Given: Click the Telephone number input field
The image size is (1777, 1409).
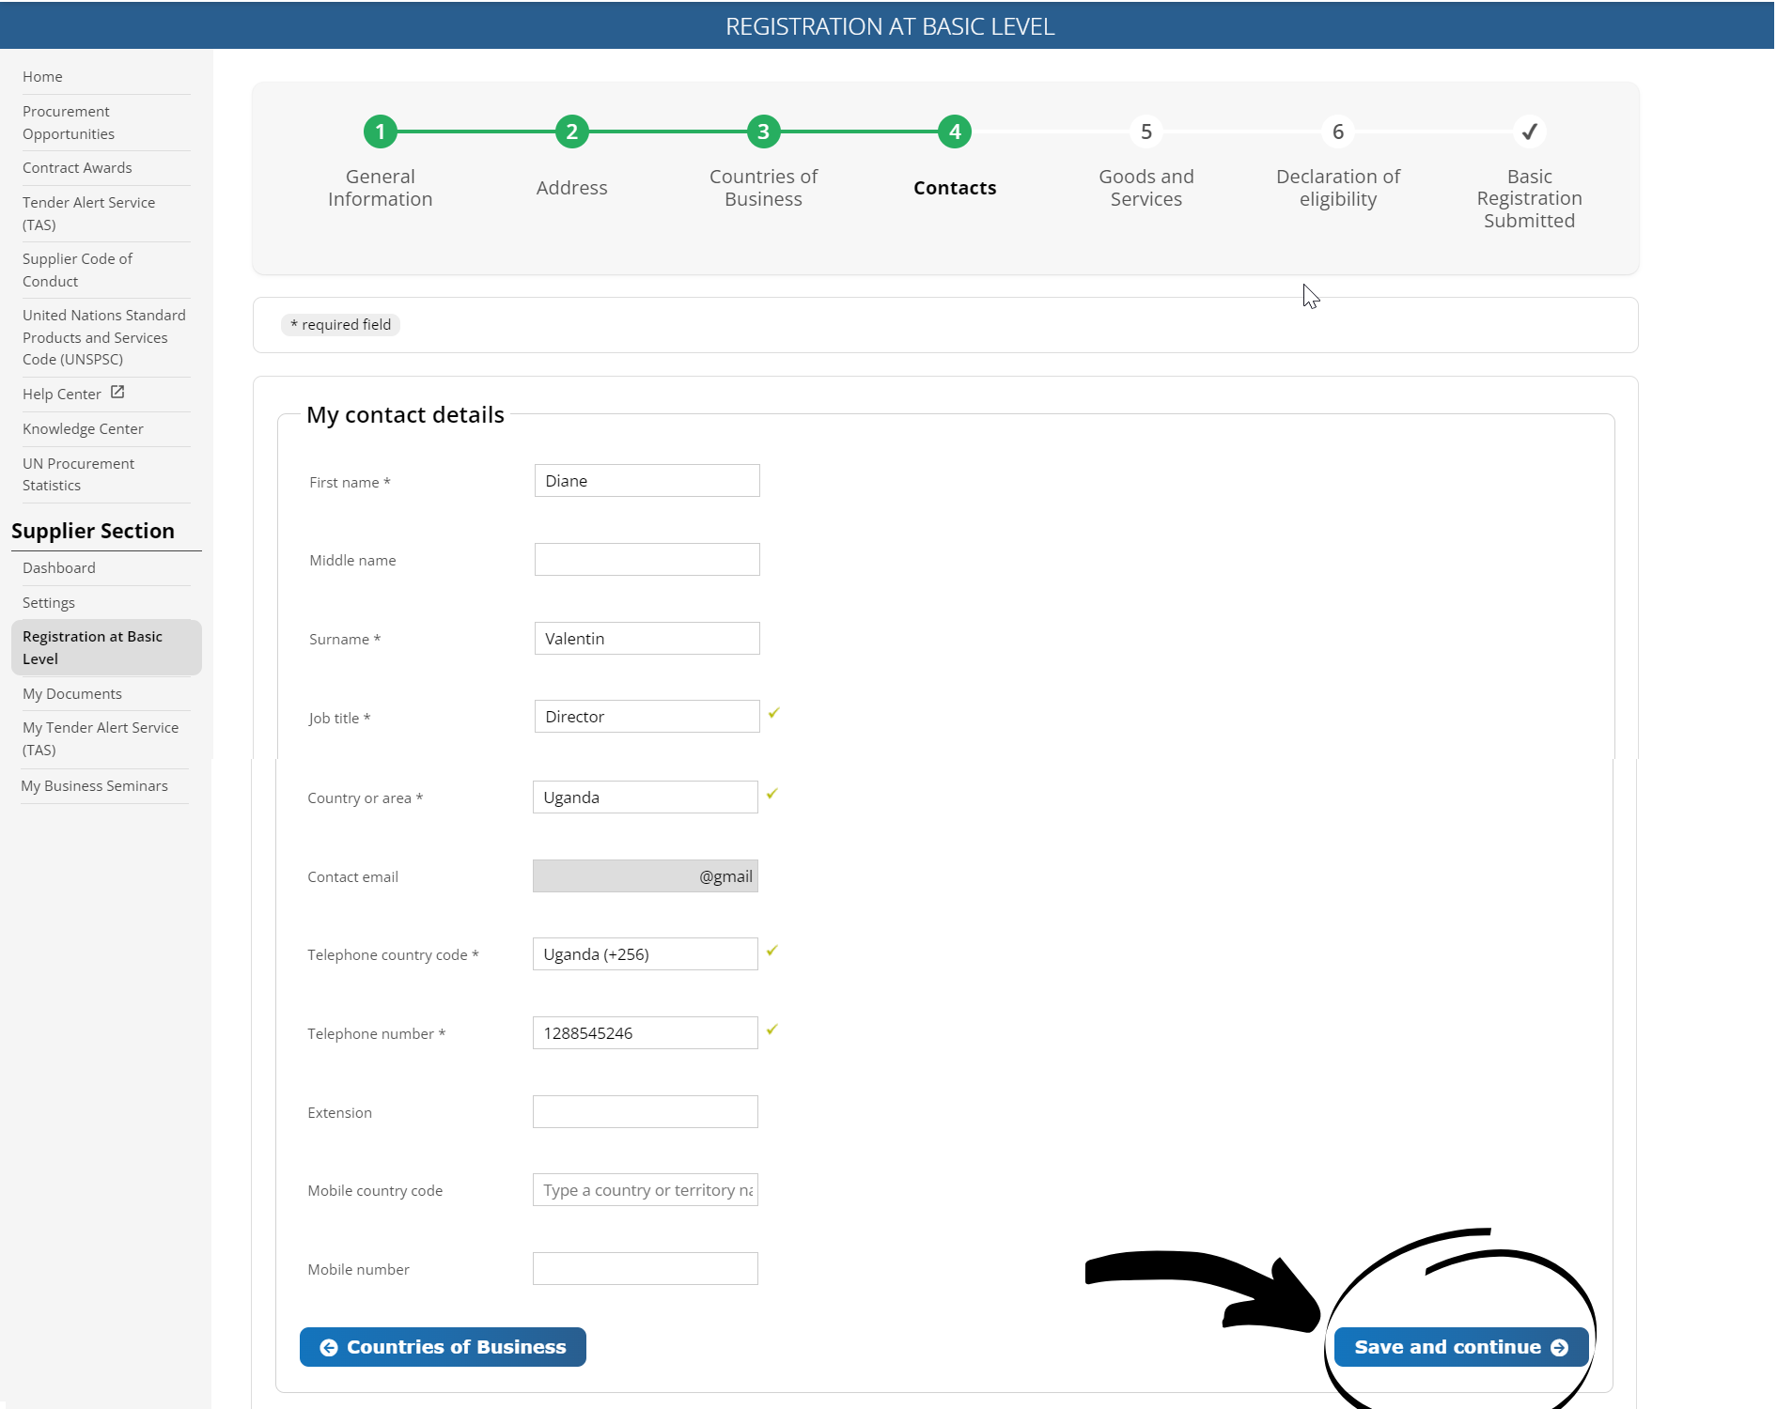Looking at the screenshot, I should coord(645,1033).
